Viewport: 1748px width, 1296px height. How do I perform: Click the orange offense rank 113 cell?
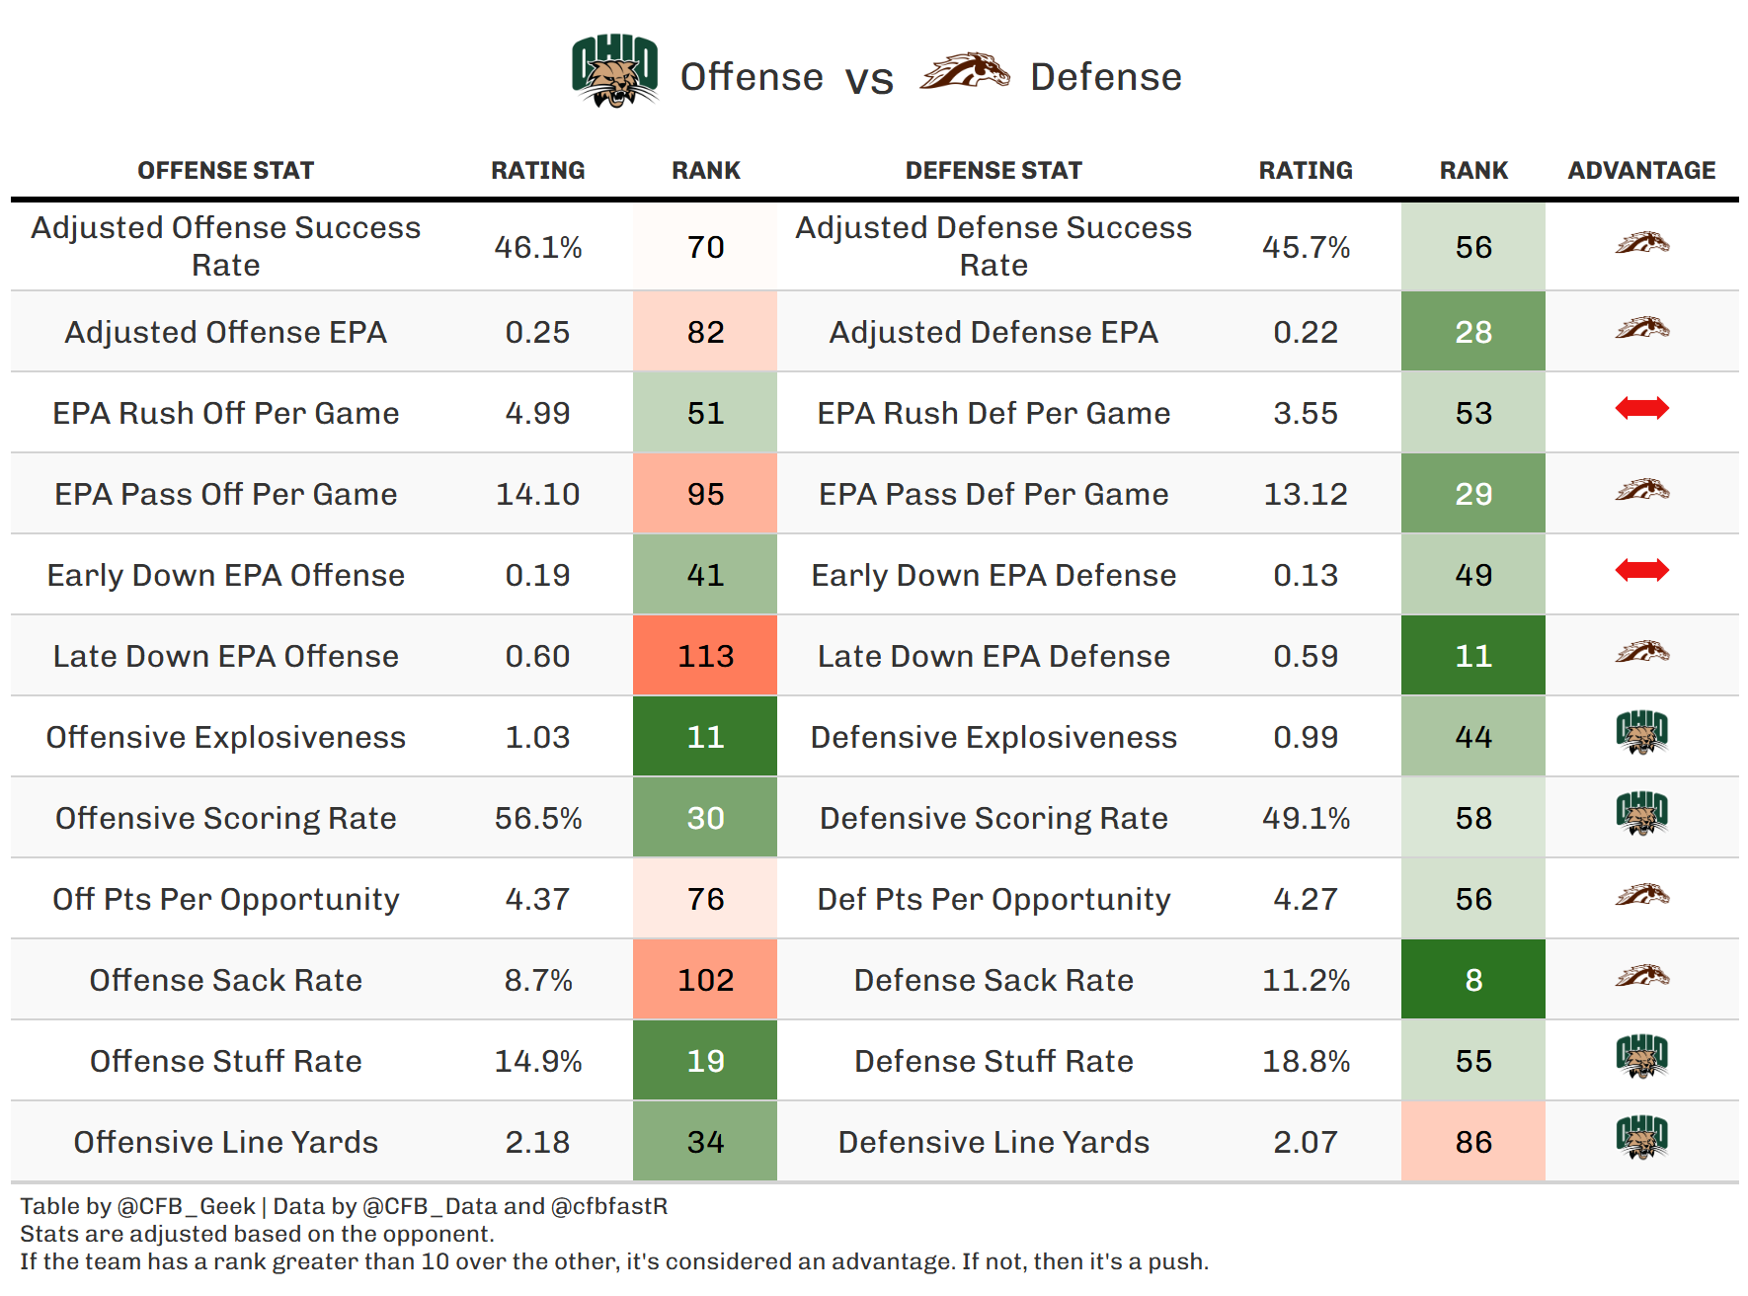click(x=705, y=656)
